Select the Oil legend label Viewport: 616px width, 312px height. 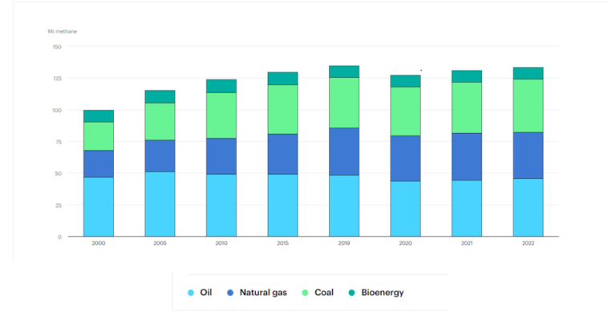pos(206,293)
